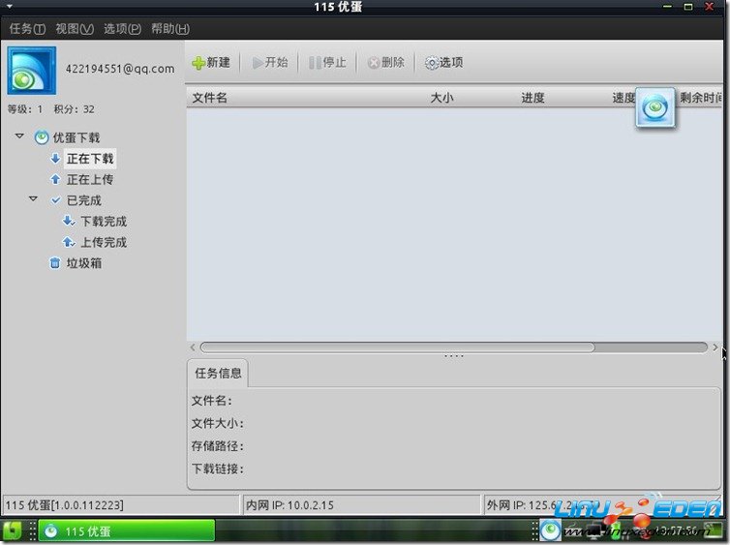Click the floating eye widget icon
730x545 pixels.
(x=655, y=107)
